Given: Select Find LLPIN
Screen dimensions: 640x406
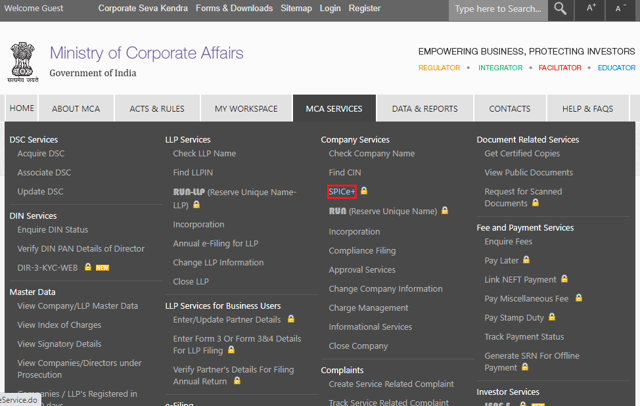Looking at the screenshot, I should click(x=193, y=172).
